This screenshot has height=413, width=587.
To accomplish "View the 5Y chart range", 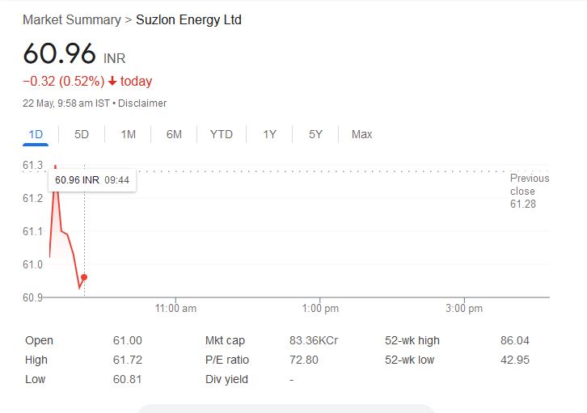I will 315,134.
